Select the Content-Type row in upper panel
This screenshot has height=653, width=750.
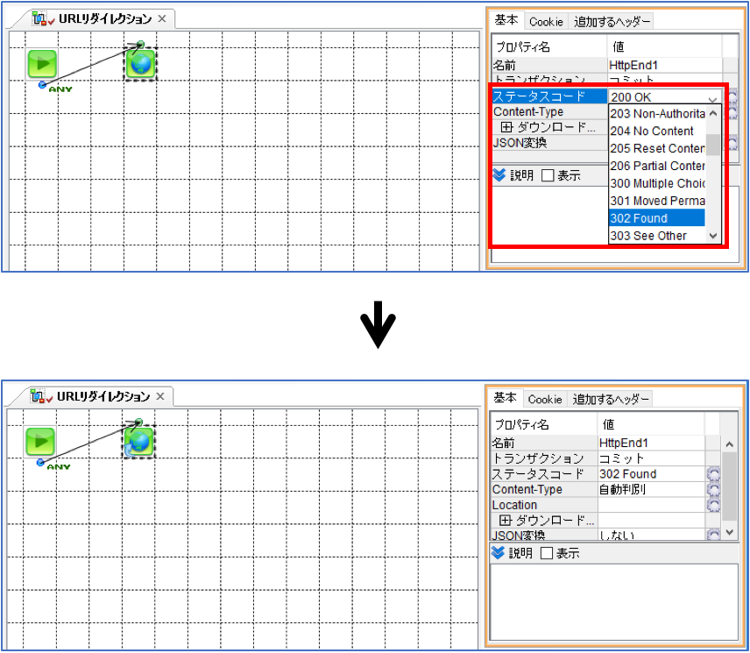(x=549, y=112)
